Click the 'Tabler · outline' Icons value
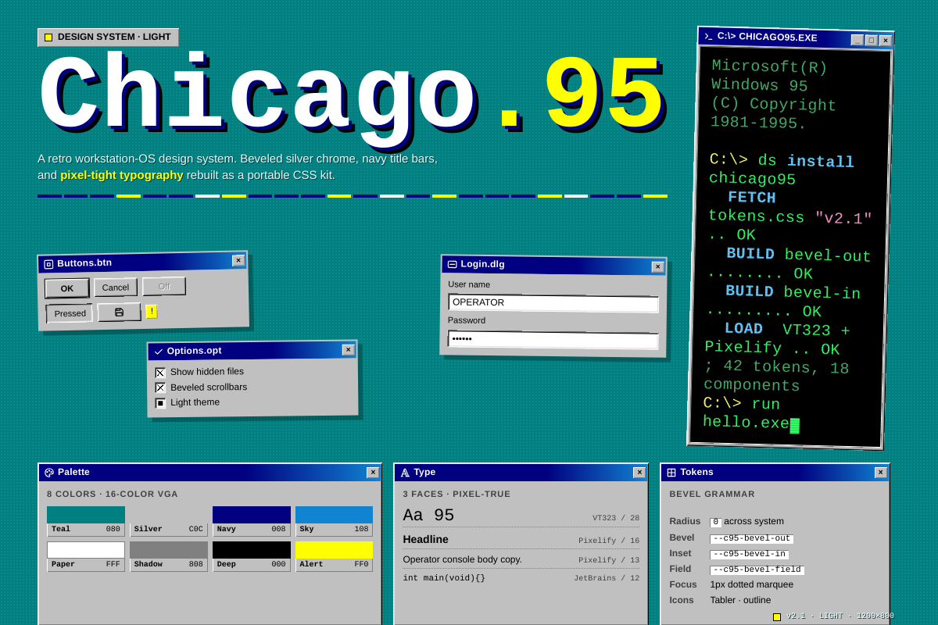The image size is (938, 625). pos(740,600)
